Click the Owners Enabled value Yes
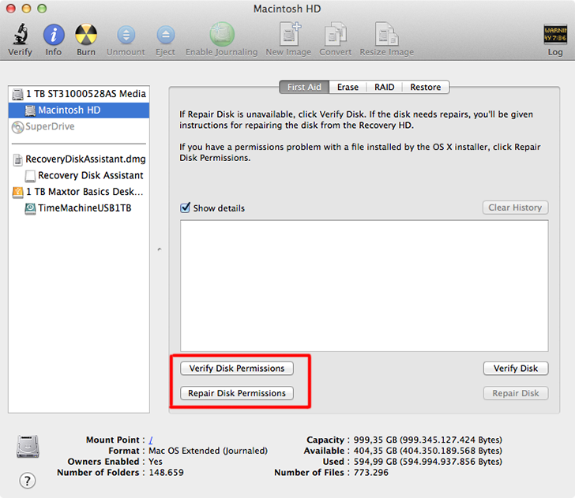This screenshot has height=498, width=575. [x=156, y=462]
